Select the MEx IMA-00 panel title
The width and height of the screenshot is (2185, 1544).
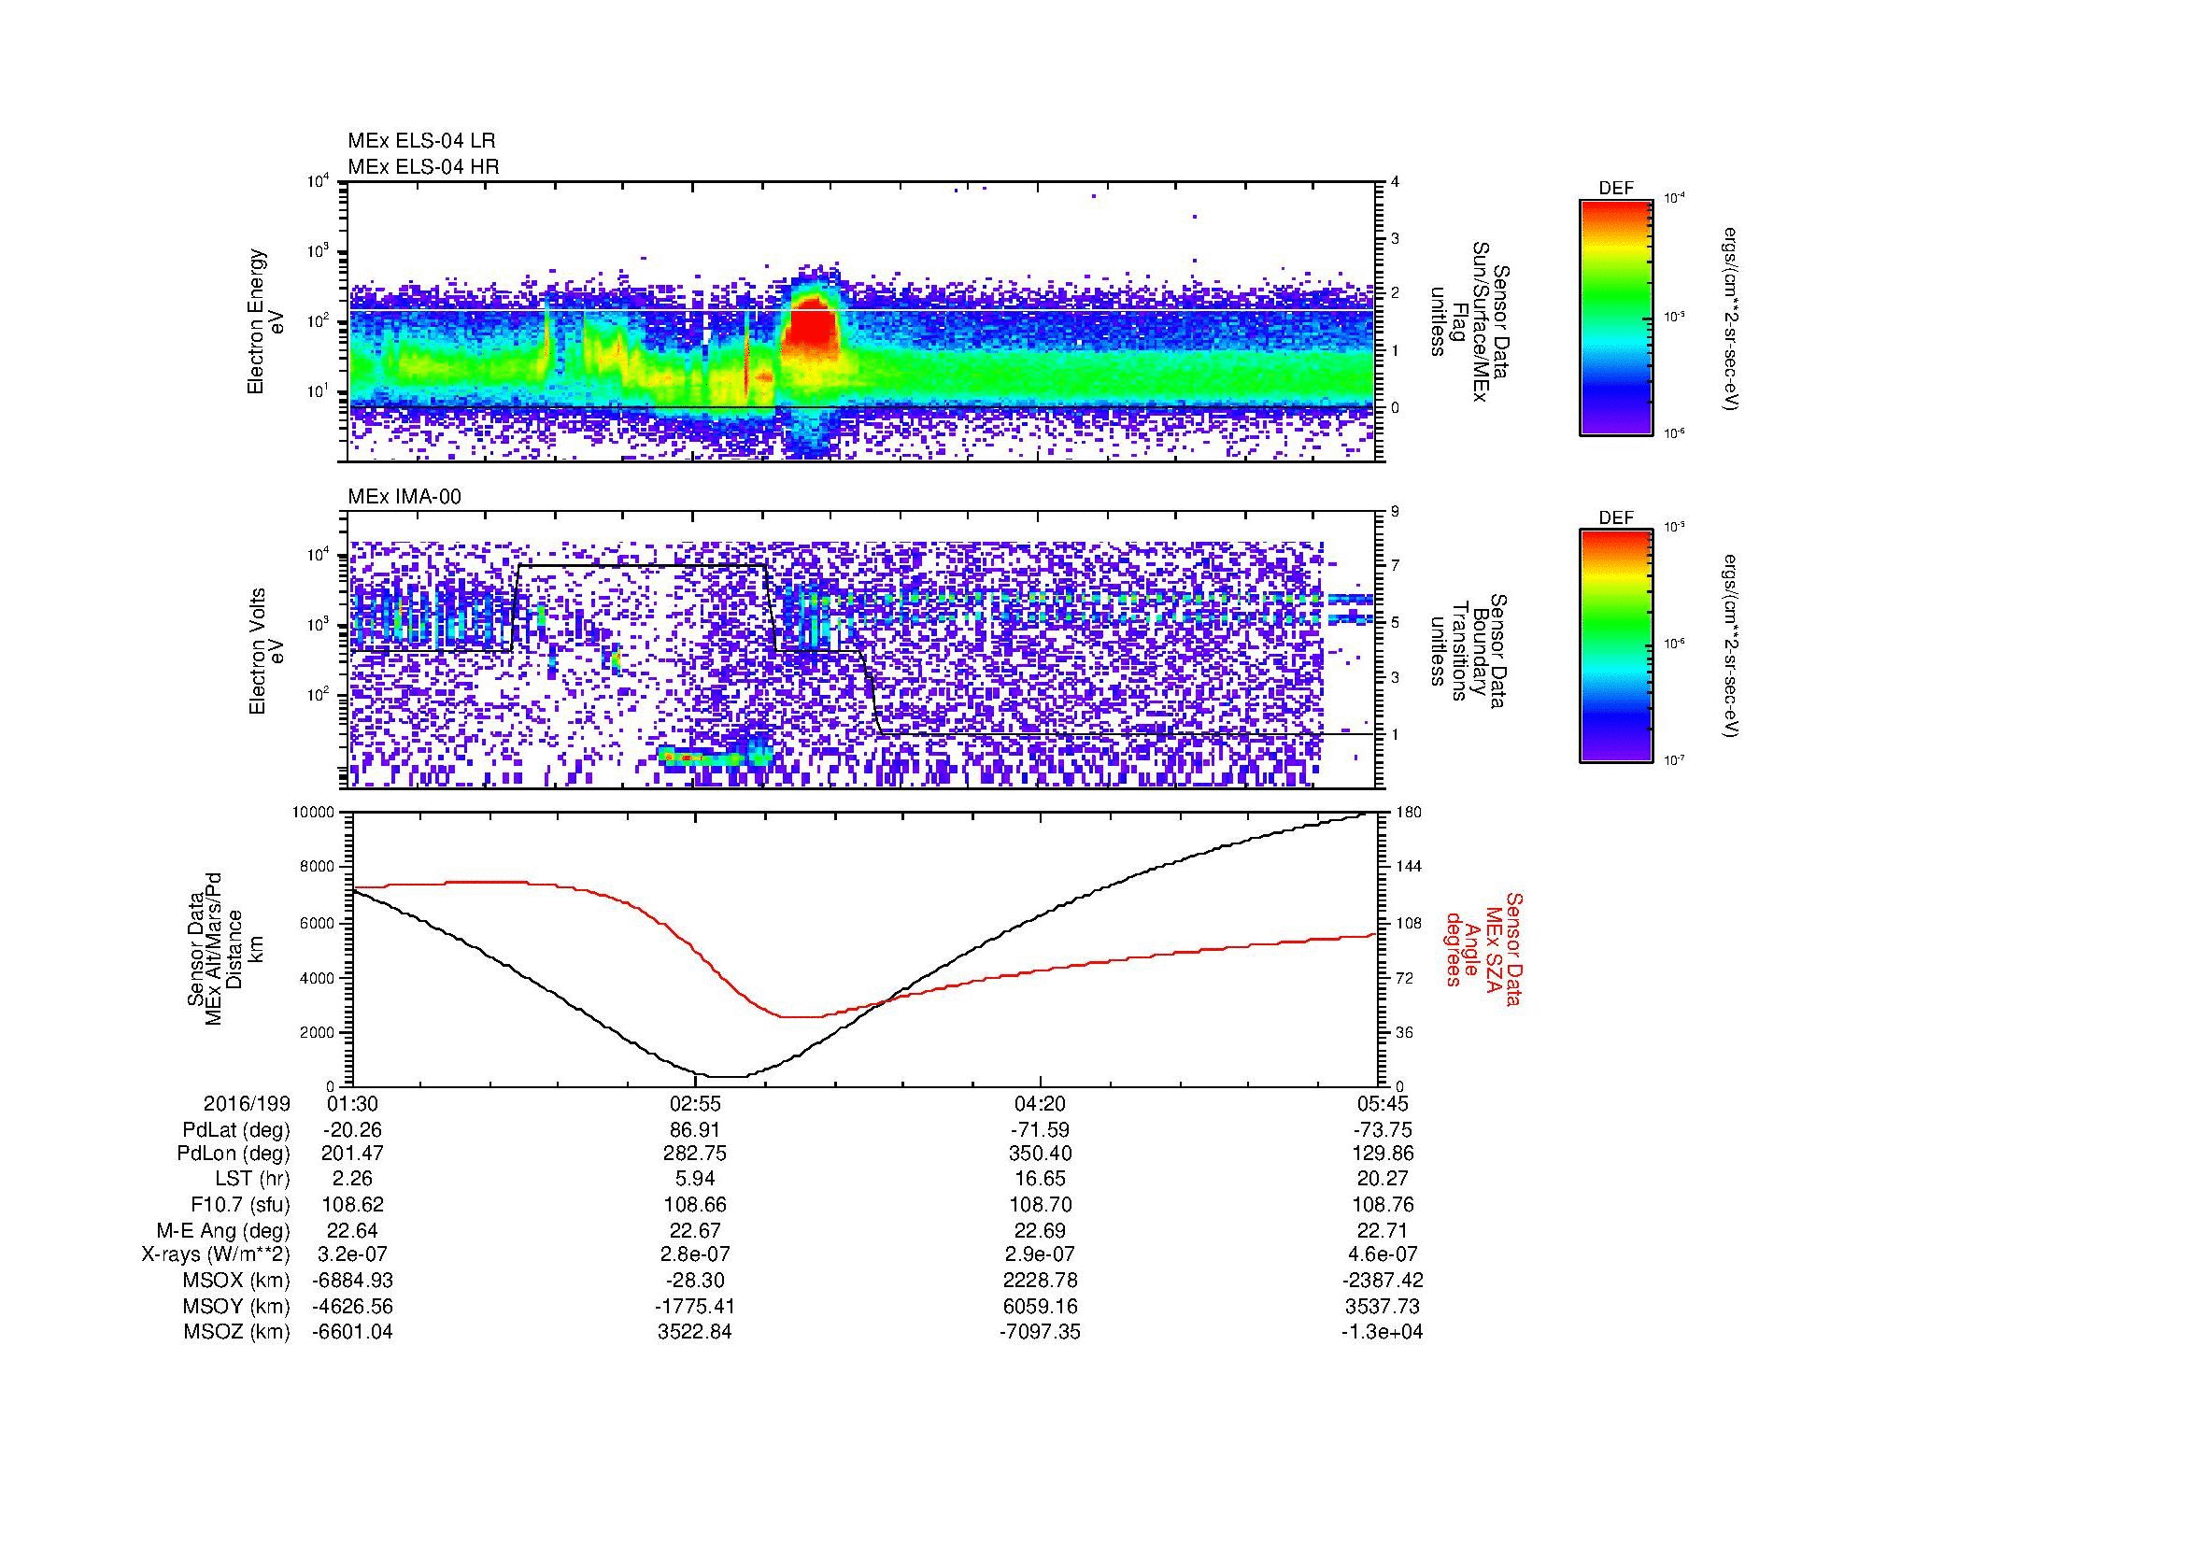pyautogui.click(x=404, y=497)
